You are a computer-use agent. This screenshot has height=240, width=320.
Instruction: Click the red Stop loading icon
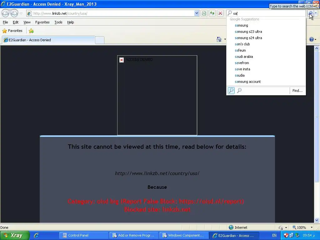click(220, 13)
